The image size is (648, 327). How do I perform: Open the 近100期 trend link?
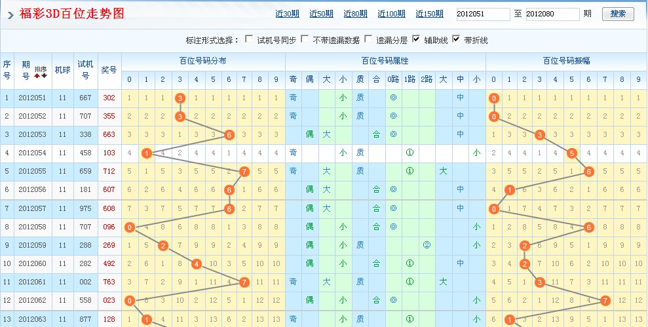[x=391, y=14]
